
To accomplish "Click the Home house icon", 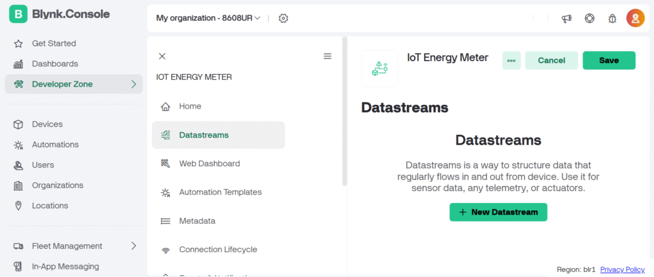I will point(165,107).
